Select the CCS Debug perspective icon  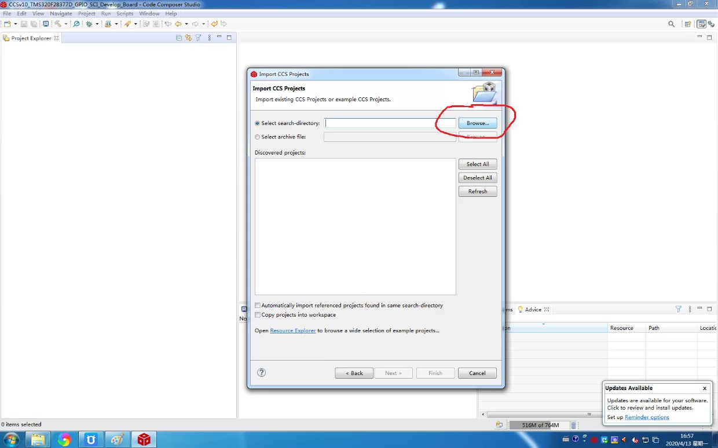(x=710, y=24)
